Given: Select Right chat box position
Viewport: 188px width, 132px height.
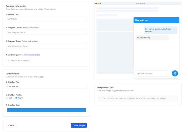Looking at the screenshot, I should [x=17, y=98].
